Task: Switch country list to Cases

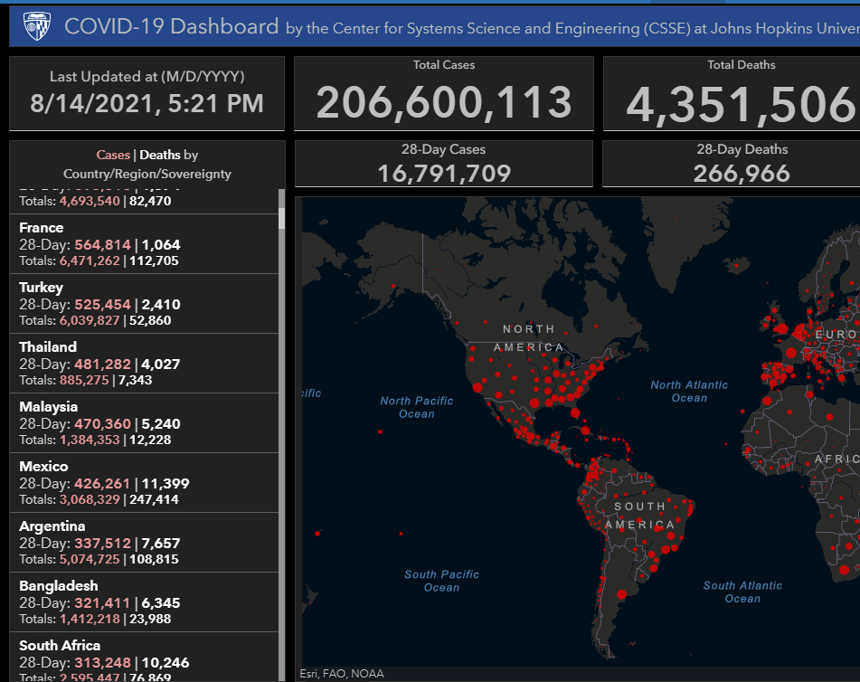Action: [113, 155]
